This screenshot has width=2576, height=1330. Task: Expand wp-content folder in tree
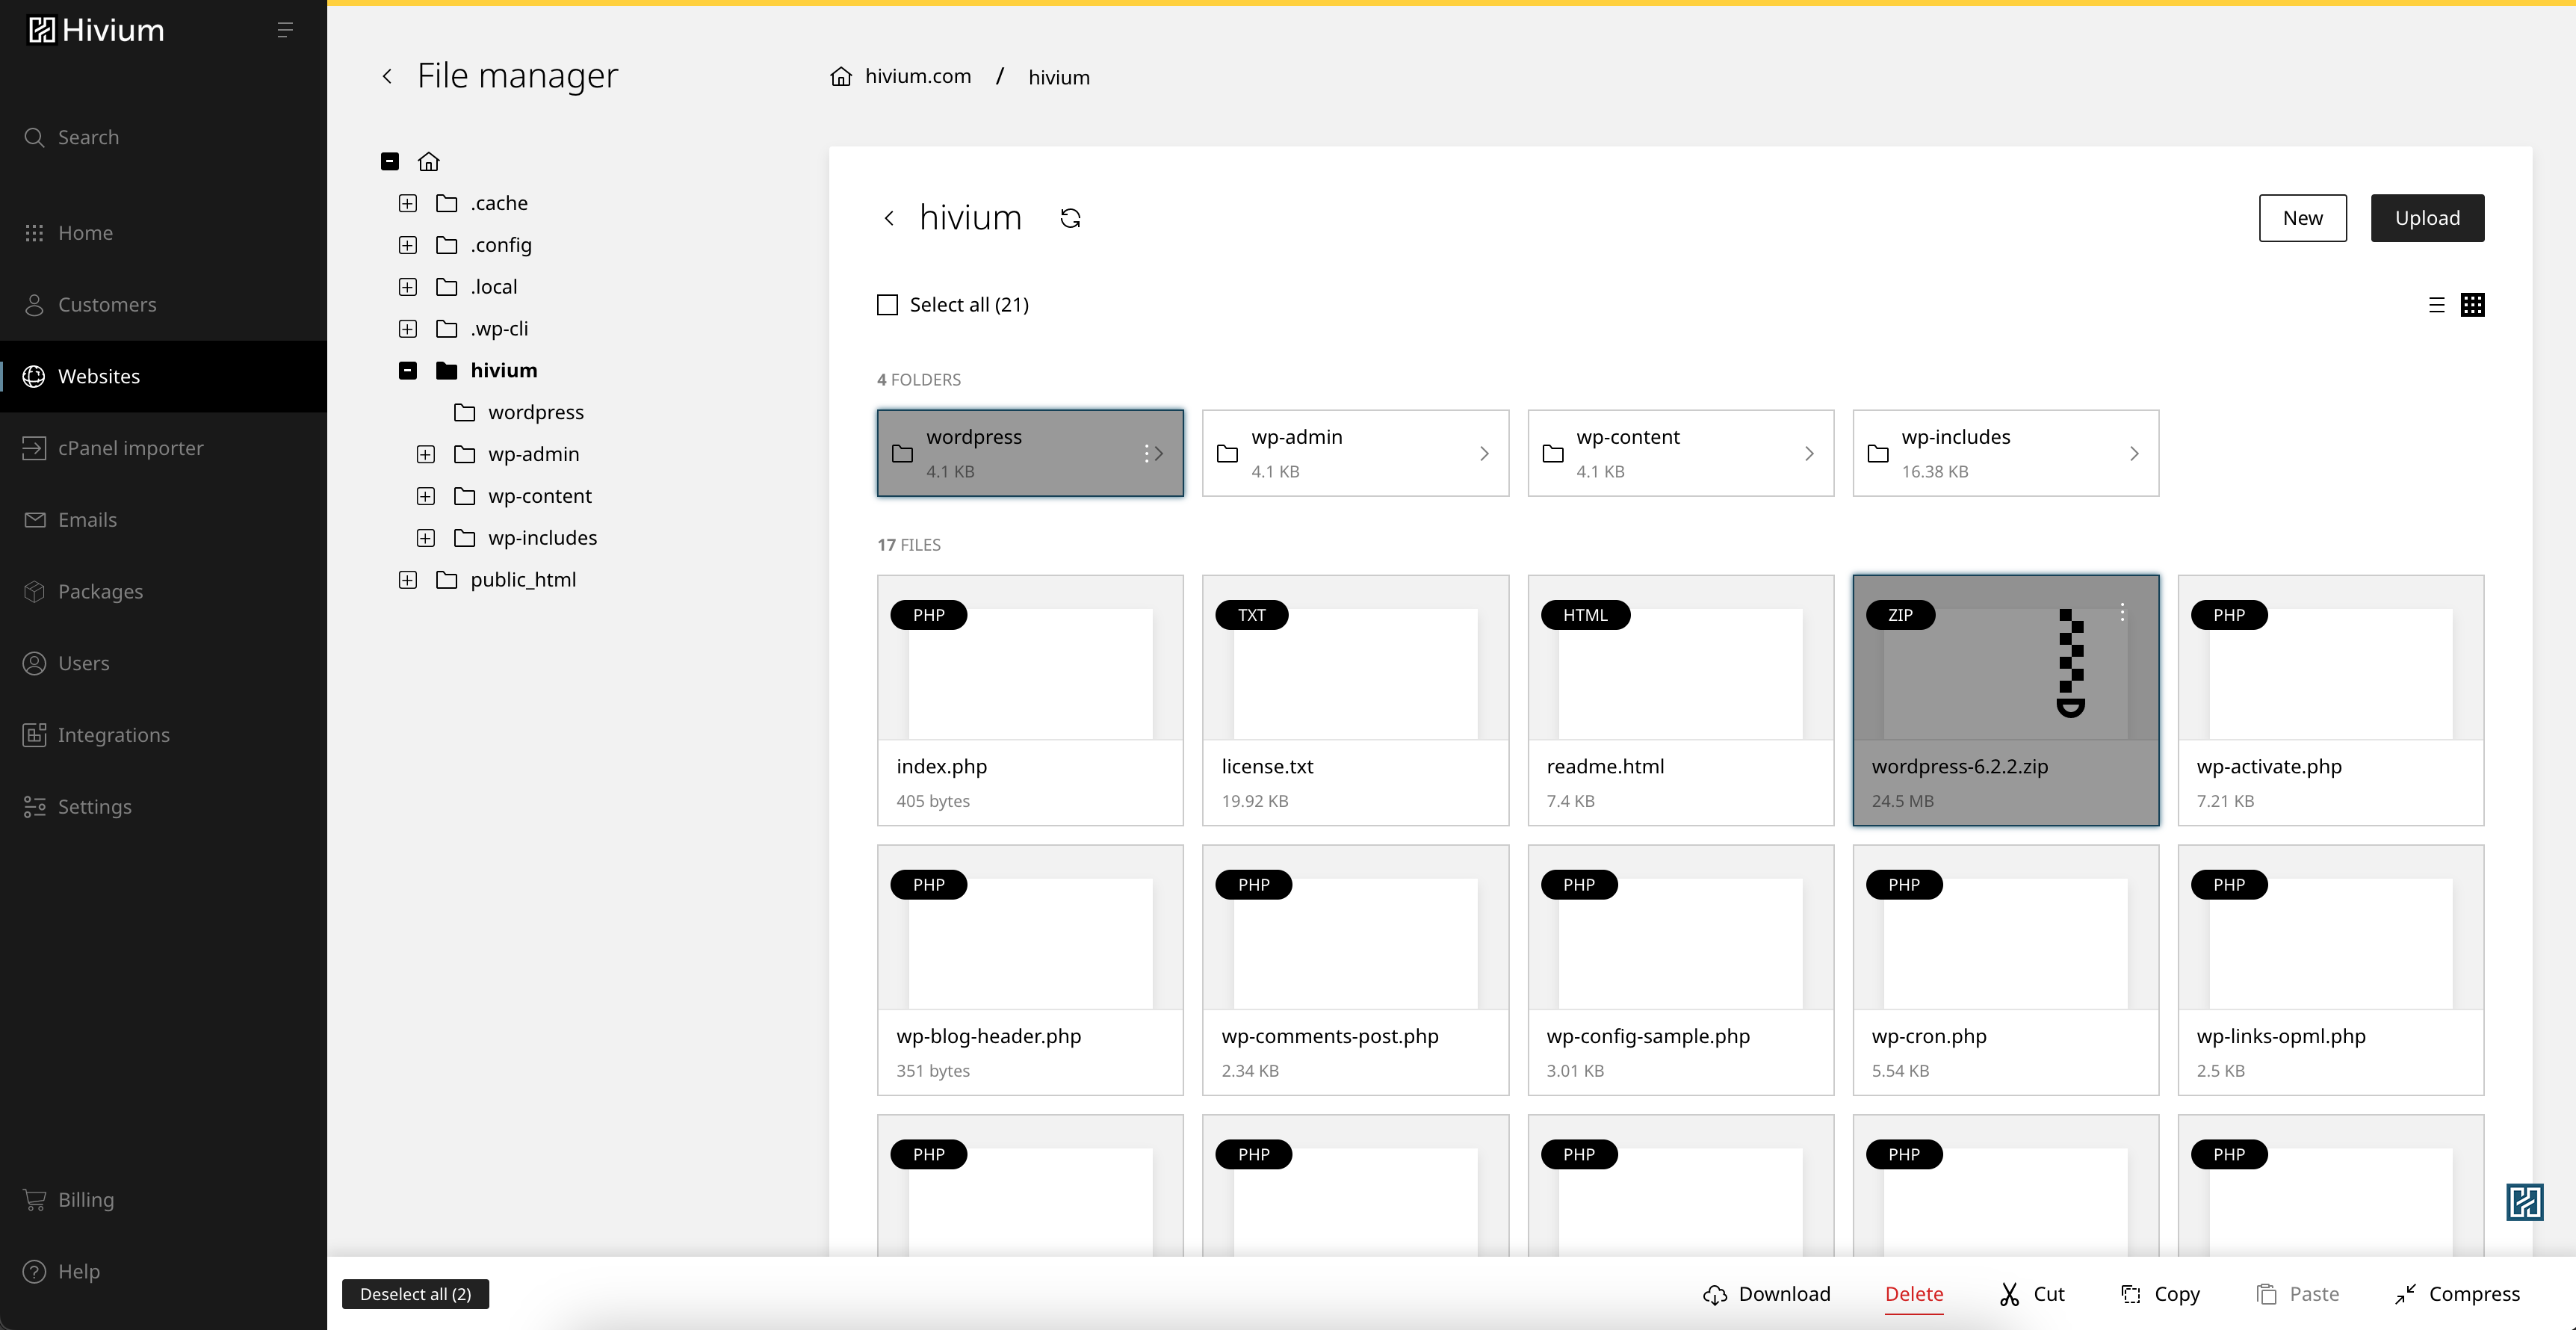click(425, 497)
